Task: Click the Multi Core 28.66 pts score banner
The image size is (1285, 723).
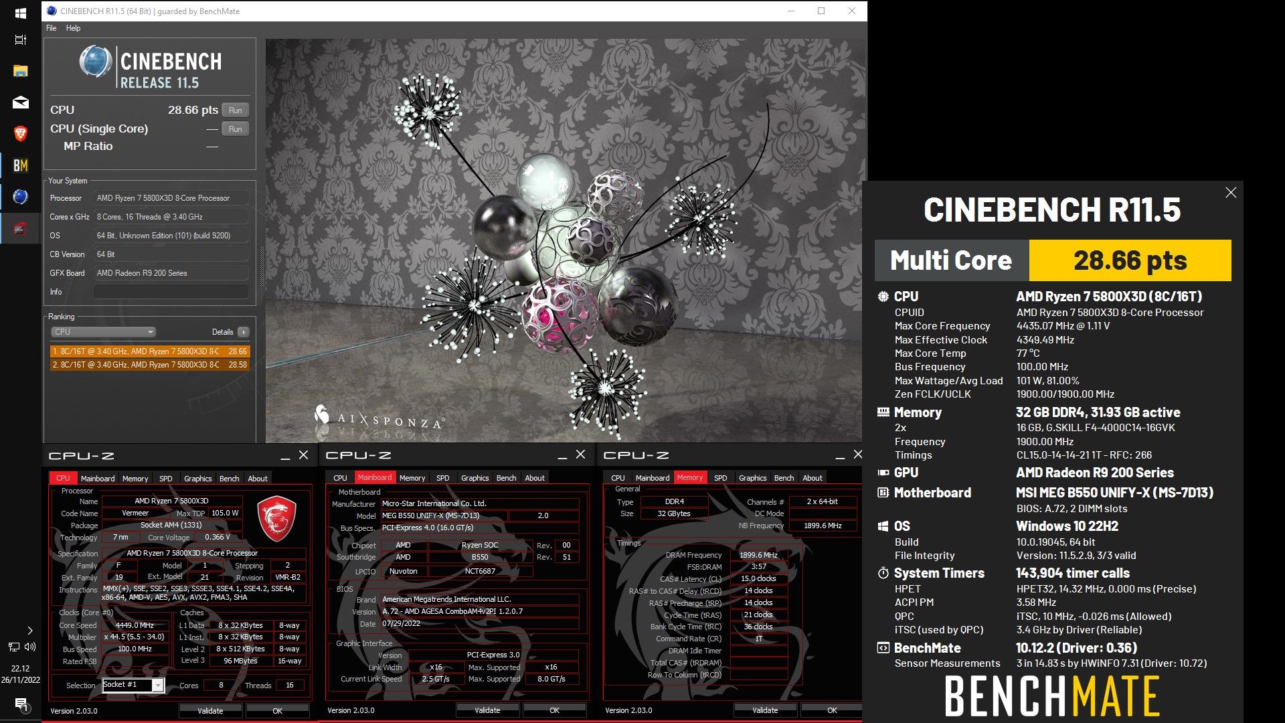Action: click(x=1053, y=260)
